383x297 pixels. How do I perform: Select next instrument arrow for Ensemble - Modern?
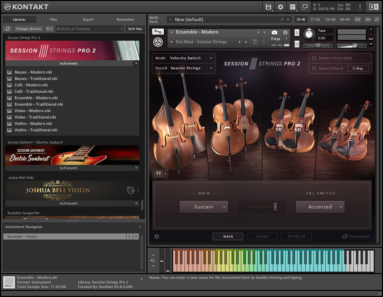pos(264,32)
